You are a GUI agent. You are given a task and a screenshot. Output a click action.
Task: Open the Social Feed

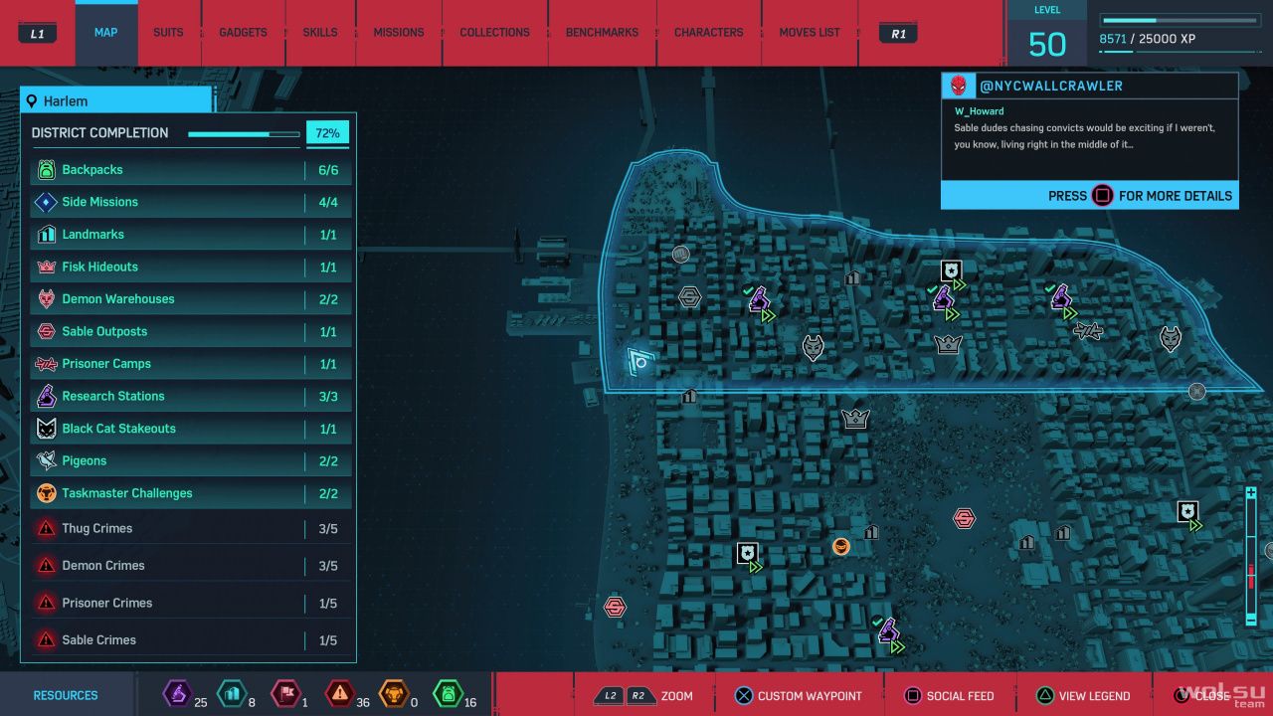948,696
